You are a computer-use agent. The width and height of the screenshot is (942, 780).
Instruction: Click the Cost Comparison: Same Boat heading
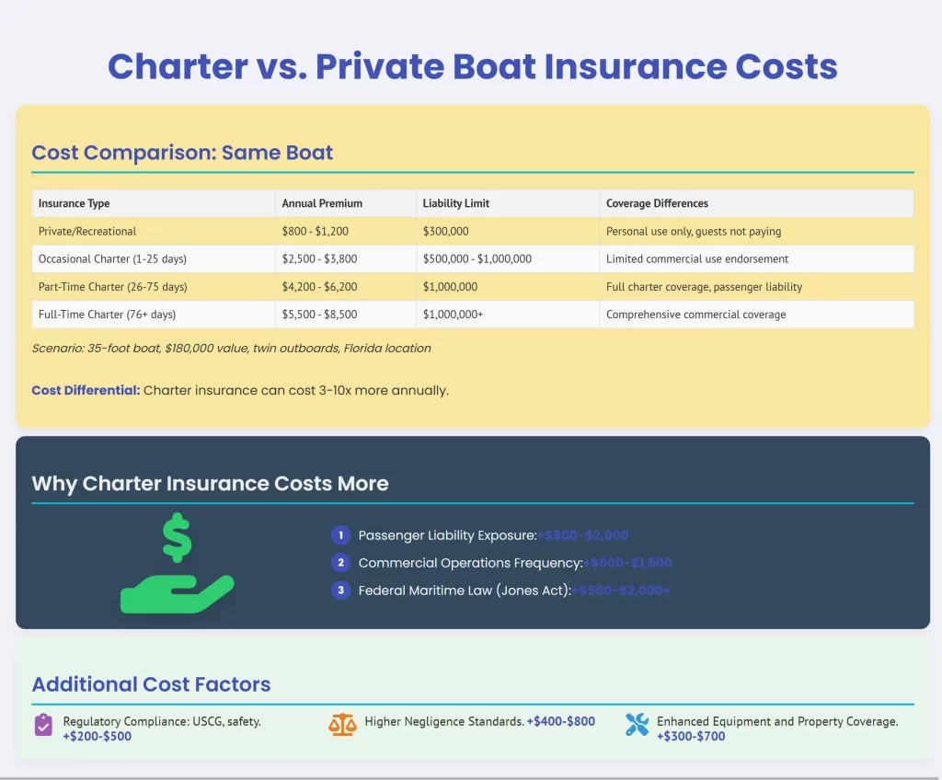[x=182, y=153]
